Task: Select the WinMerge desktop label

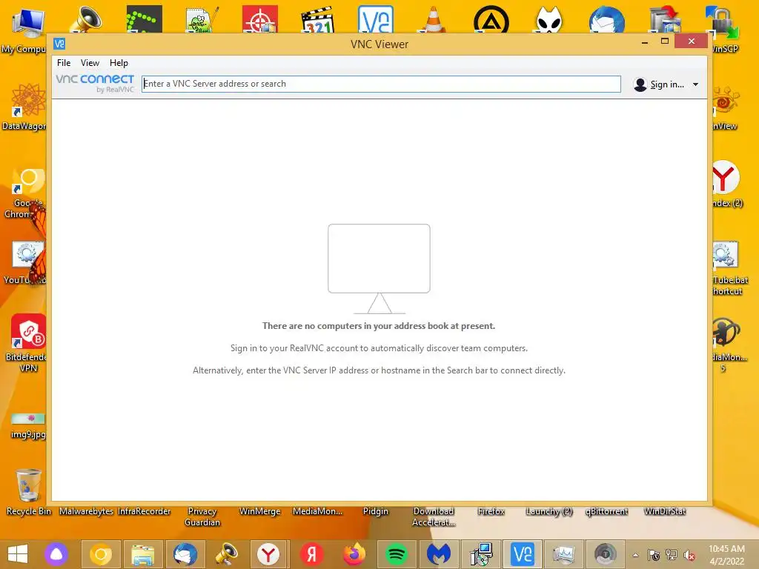Action: [260, 511]
